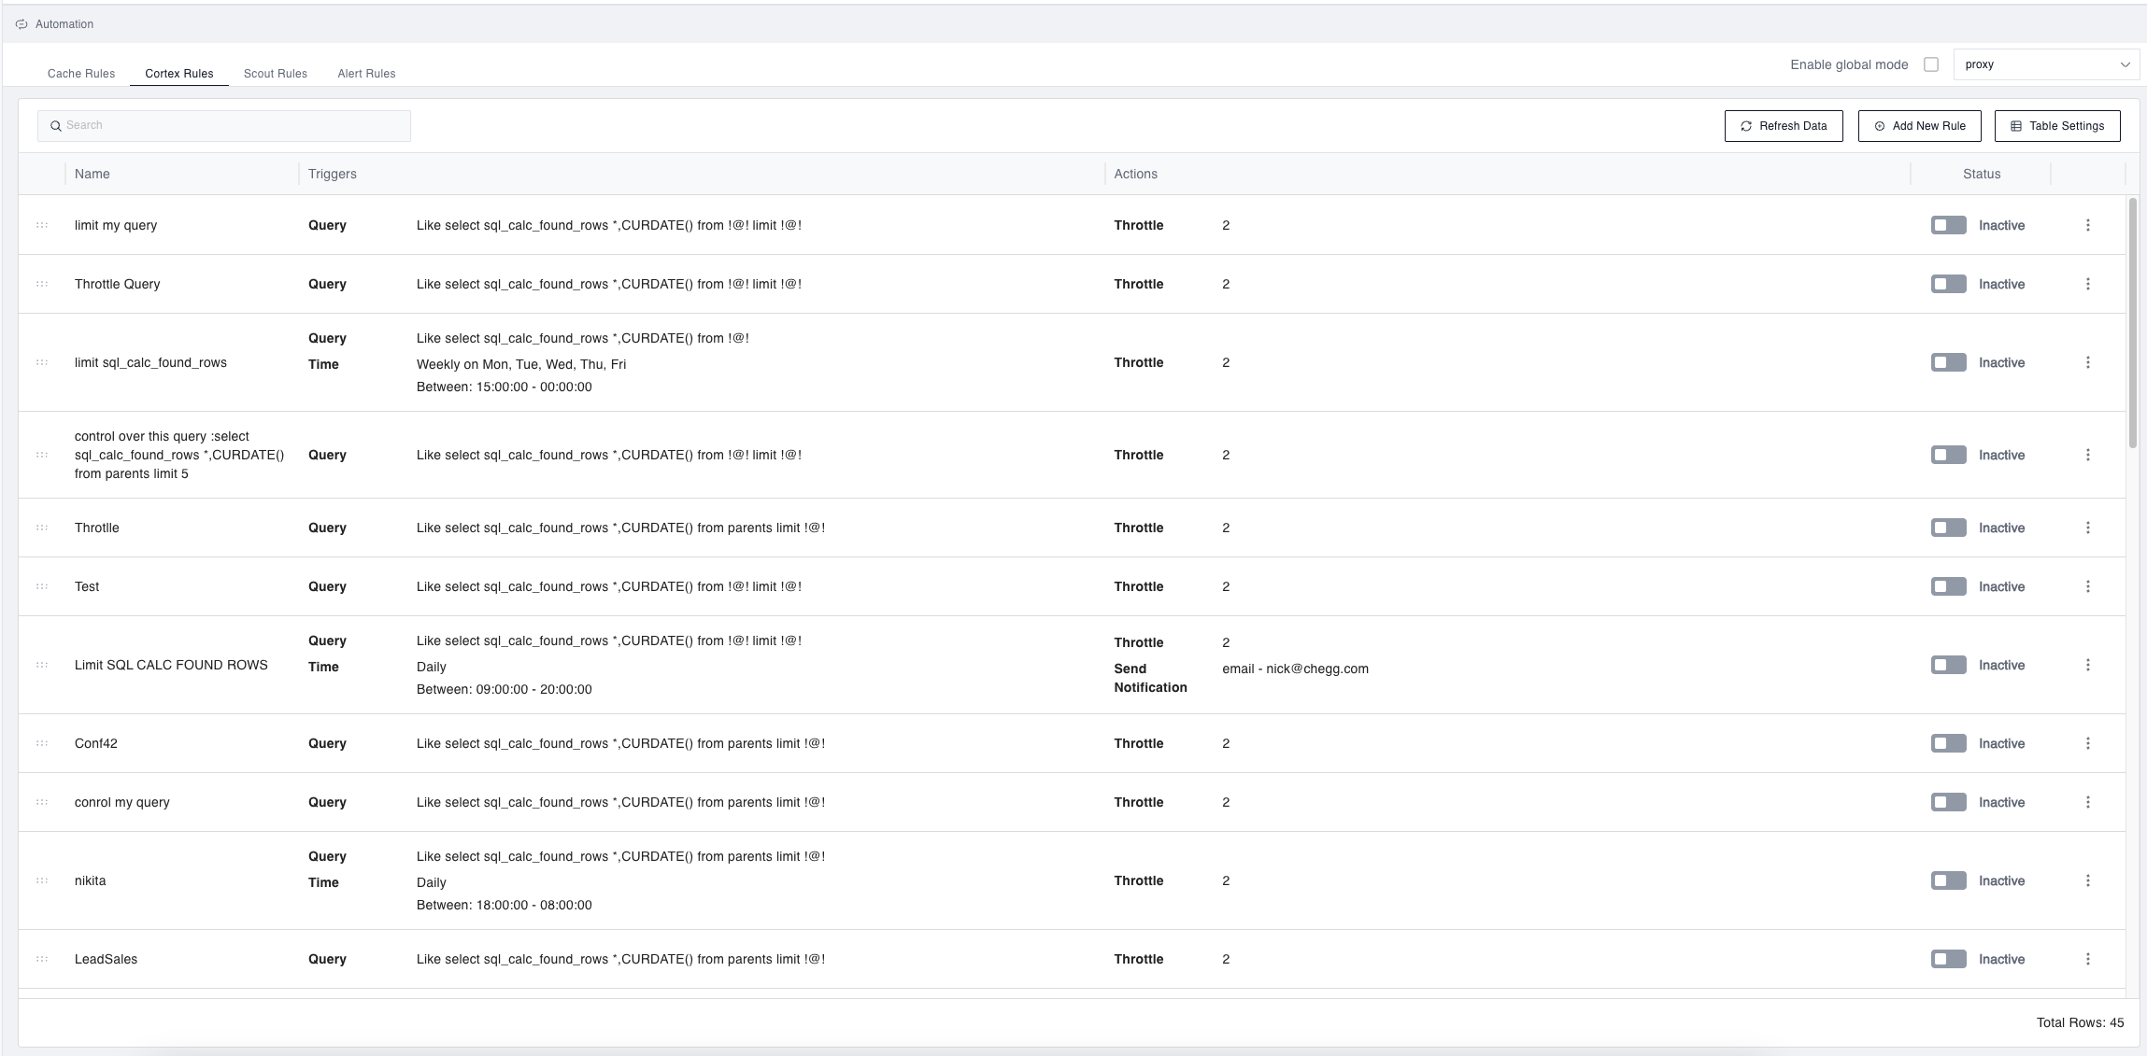Screen dimensions: 2147x1056
Task: Click the drag handle for the LeadSales rule
Action: pos(42,959)
